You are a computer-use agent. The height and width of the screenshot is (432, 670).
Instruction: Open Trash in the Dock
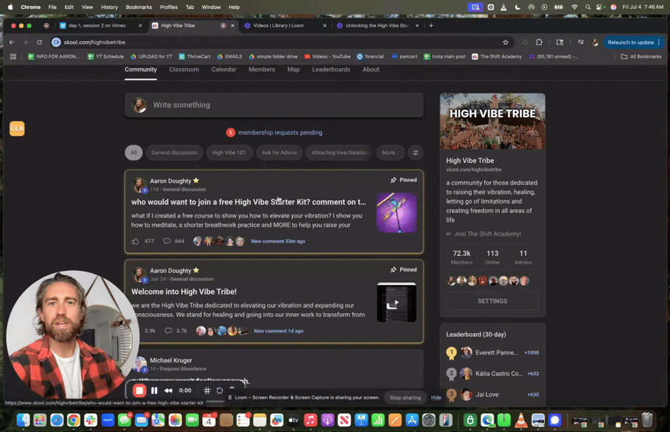(647, 420)
